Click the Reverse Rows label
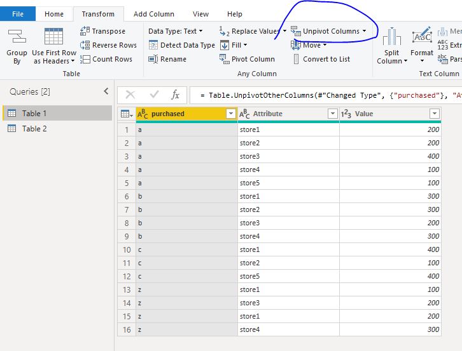The height and width of the screenshot is (351, 462). pyautogui.click(x=115, y=45)
